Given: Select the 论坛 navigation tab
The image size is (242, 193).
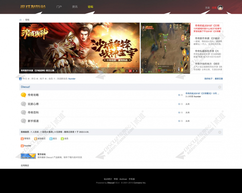Looking at the screenshot, I should pos(90,7).
